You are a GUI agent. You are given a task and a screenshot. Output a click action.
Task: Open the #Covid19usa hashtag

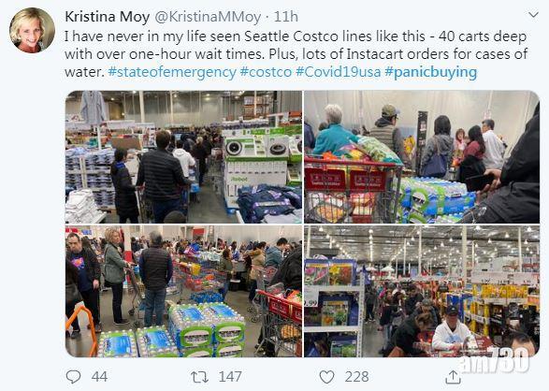[339, 72]
